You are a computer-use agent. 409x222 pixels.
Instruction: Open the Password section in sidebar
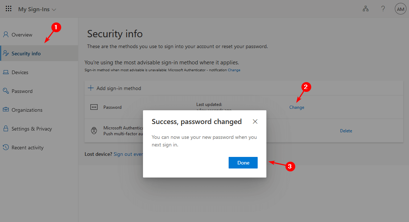point(22,91)
